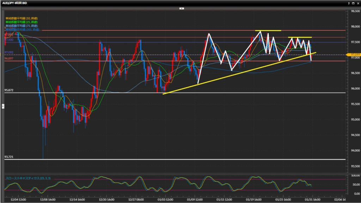Click the 50.00 stochastic scale label
The width and height of the screenshot is (361, 203).
pyautogui.click(x=353, y=184)
